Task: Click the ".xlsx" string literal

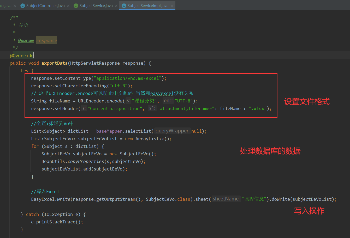Action: coord(257,108)
